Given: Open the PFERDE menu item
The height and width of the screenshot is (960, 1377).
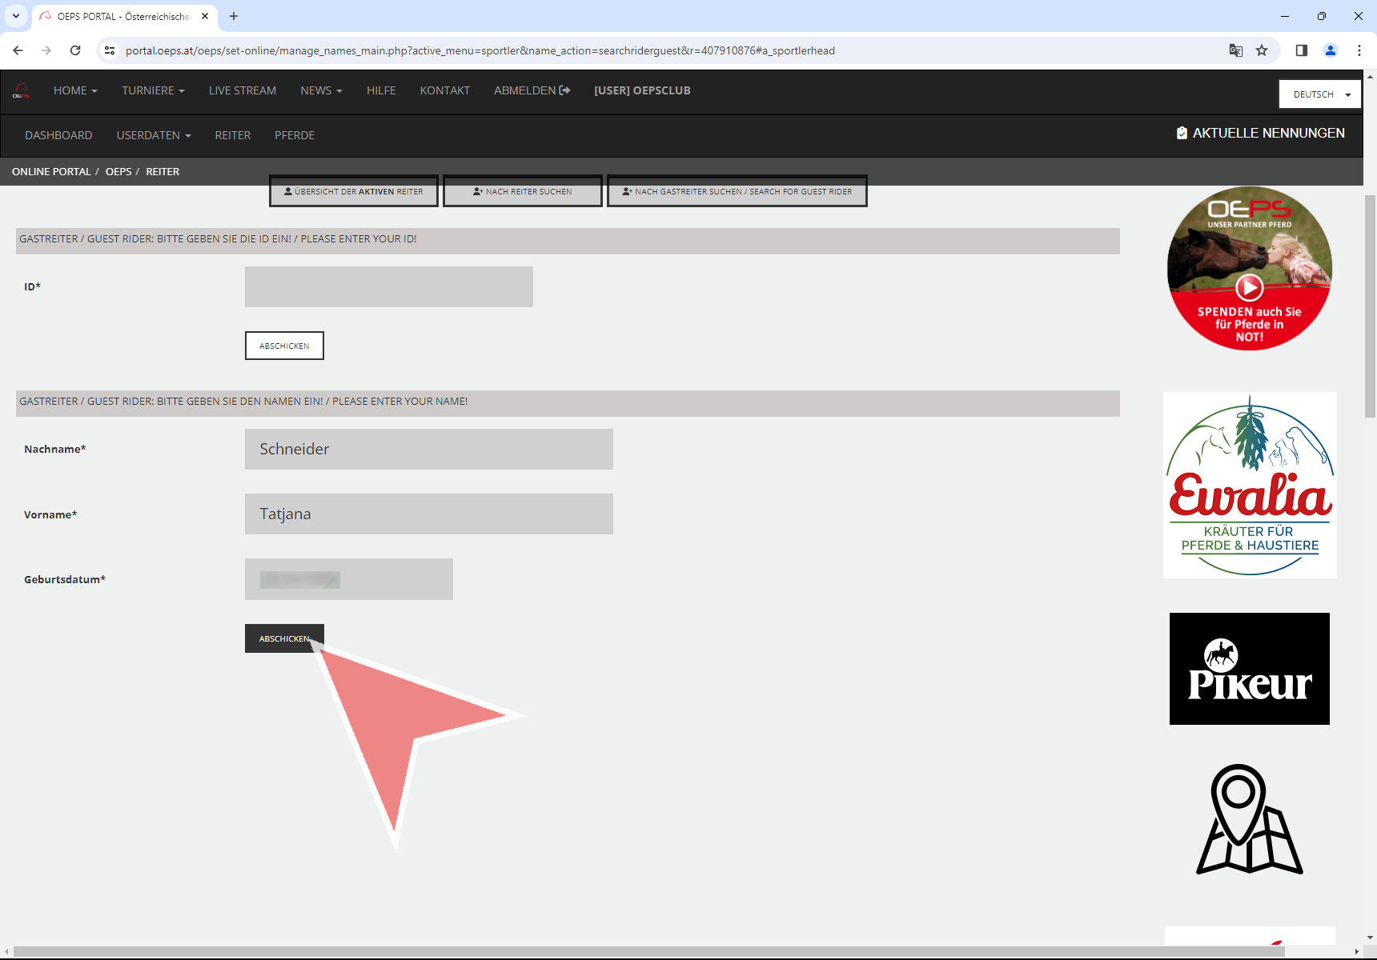Looking at the screenshot, I should [294, 135].
